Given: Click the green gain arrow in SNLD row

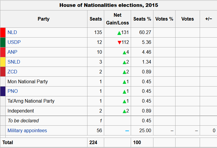Looking at the screenshot, I should tap(124, 62).
